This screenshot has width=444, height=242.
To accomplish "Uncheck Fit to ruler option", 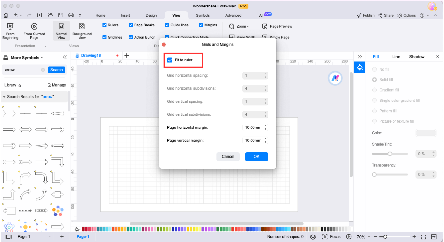I will (x=170, y=60).
